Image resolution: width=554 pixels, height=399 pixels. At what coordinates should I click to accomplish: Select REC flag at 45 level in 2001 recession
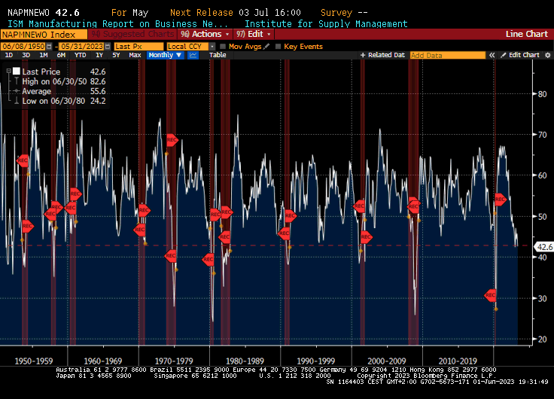(x=367, y=237)
